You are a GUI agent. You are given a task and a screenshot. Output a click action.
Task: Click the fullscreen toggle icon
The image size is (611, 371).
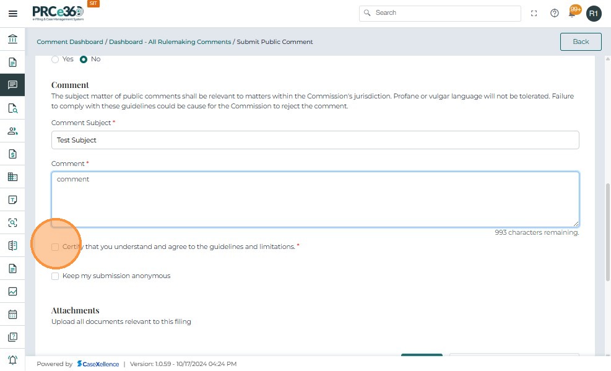534,13
